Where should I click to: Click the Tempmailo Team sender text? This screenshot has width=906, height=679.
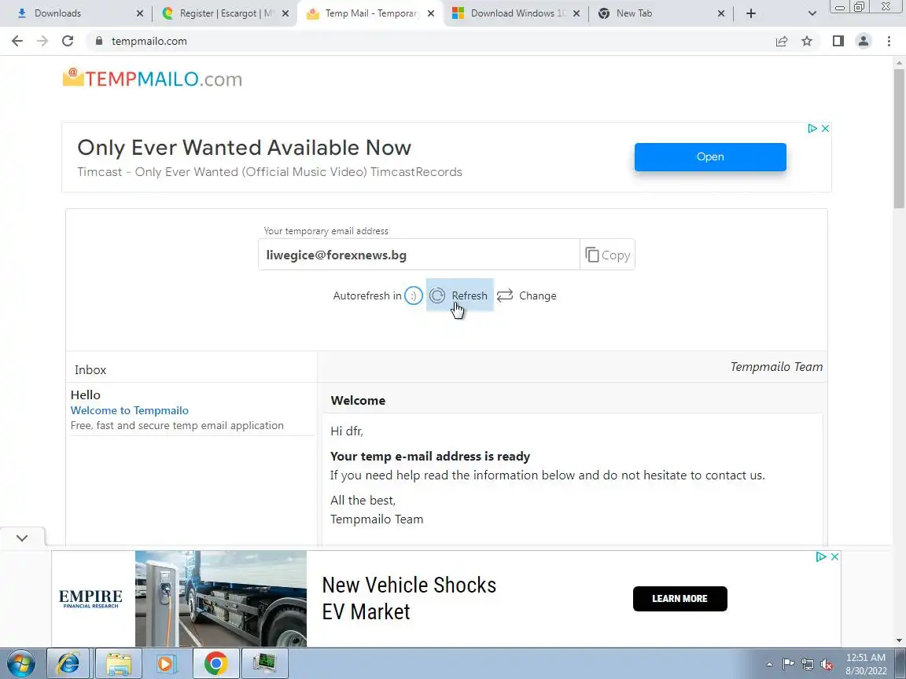click(776, 367)
